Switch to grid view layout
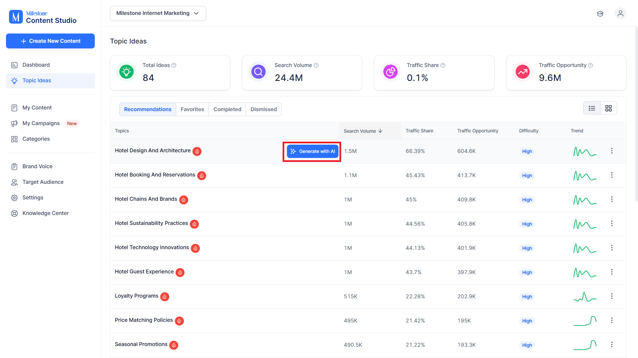 608,108
